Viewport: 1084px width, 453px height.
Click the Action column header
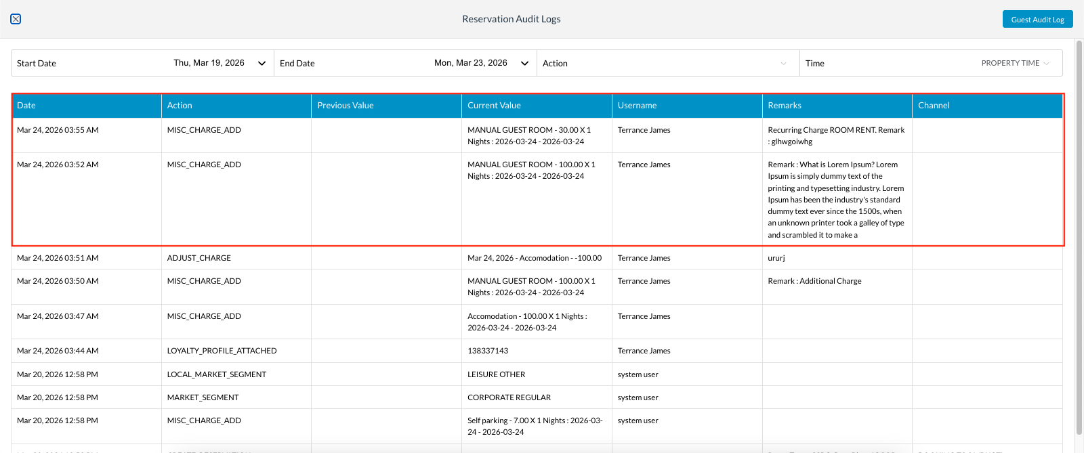pos(180,106)
